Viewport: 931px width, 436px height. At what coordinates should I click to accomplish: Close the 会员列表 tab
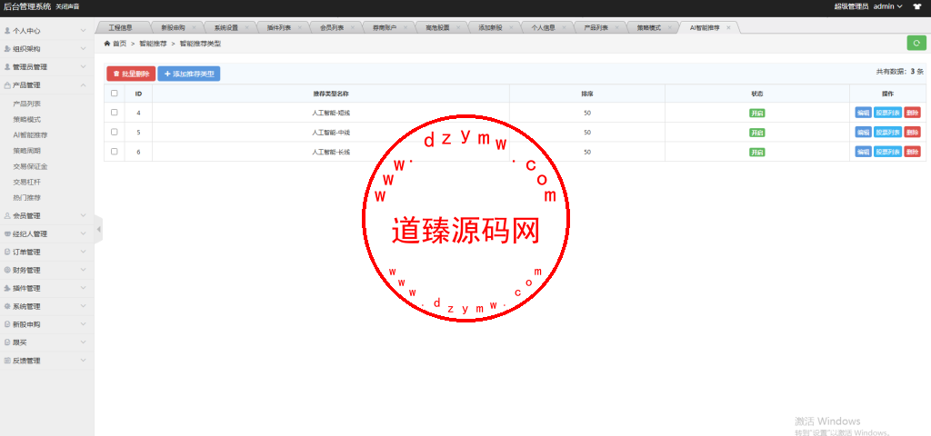pos(351,28)
